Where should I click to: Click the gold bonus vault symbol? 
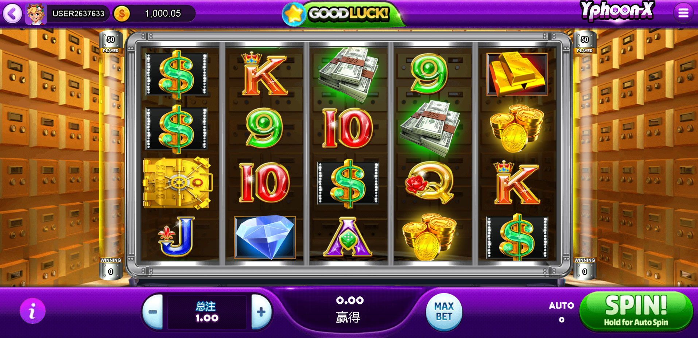click(x=178, y=183)
